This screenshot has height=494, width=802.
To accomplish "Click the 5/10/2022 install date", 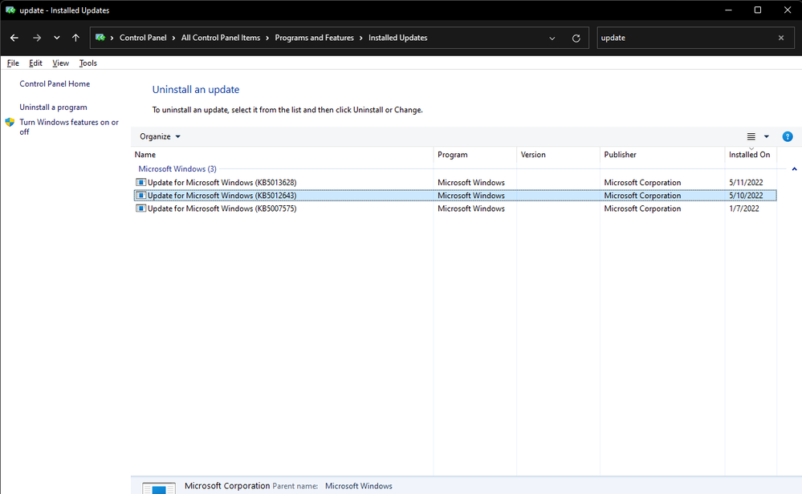I will (x=746, y=195).
